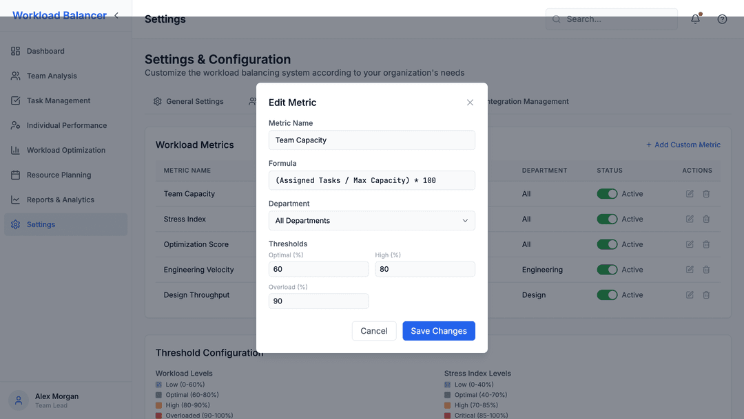Delete the Design Throughput metric

click(706, 294)
